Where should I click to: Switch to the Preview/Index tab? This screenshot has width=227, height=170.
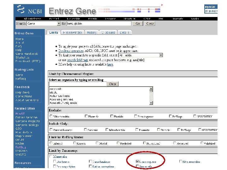click(x=73, y=32)
